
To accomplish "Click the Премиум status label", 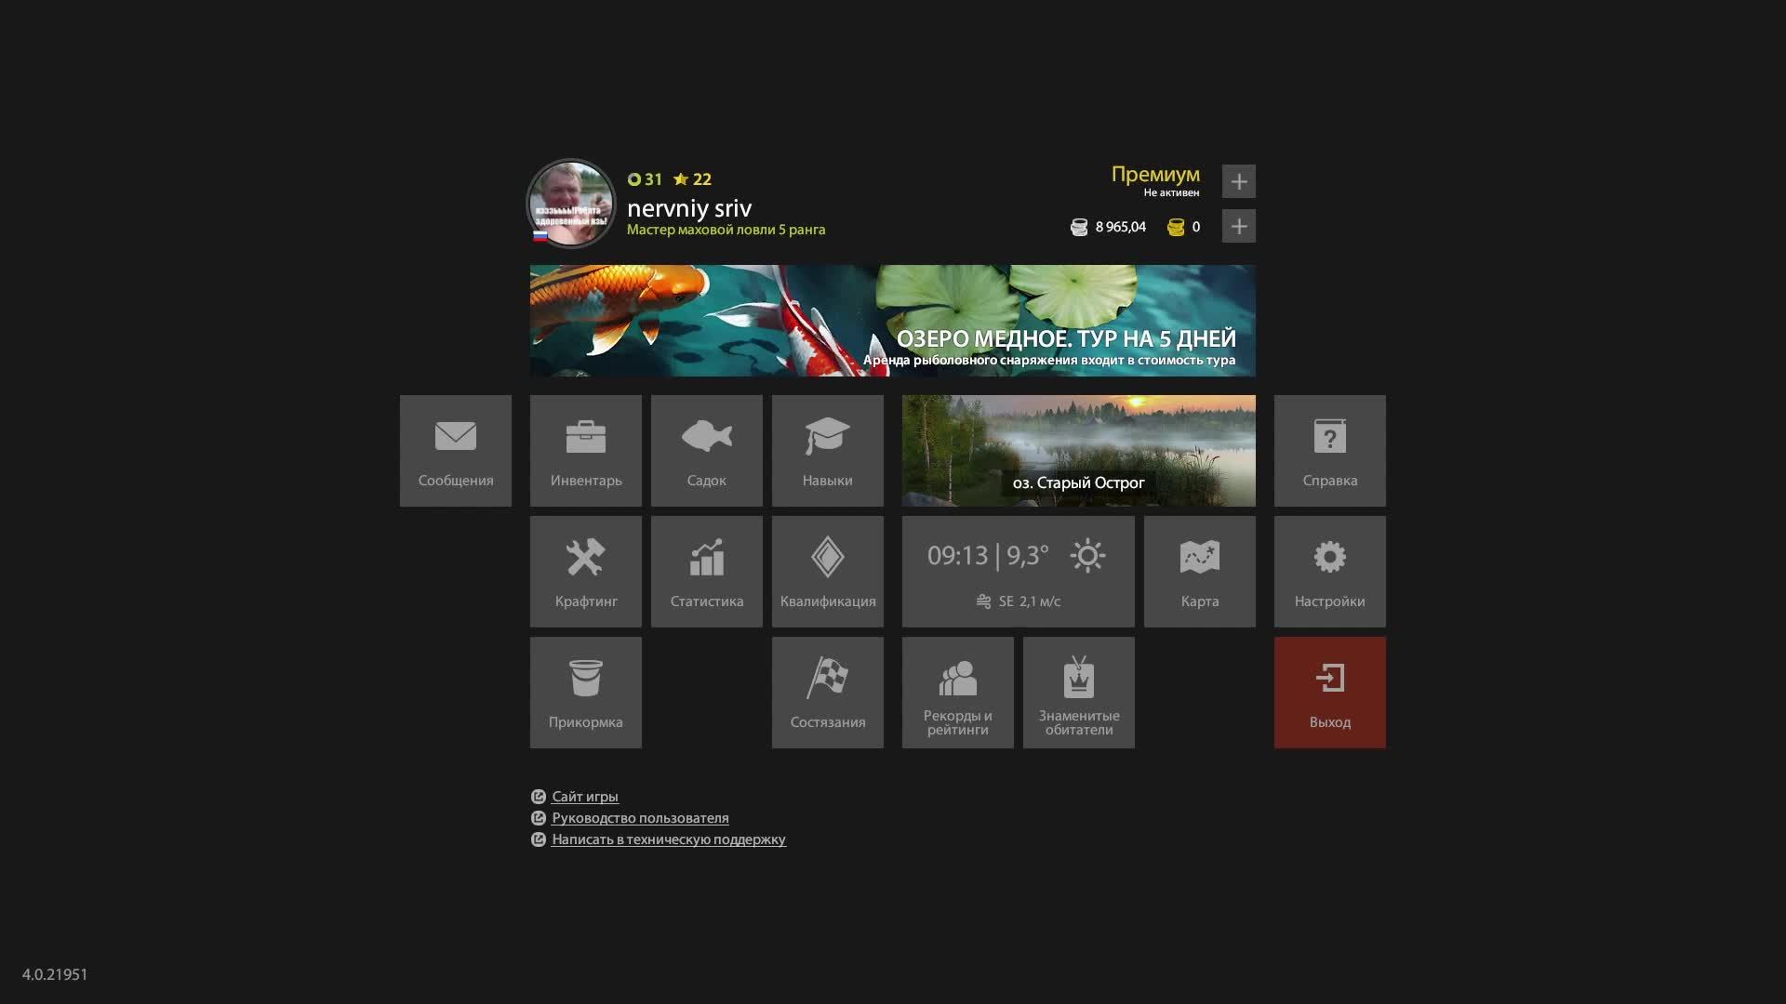I will click(1155, 175).
